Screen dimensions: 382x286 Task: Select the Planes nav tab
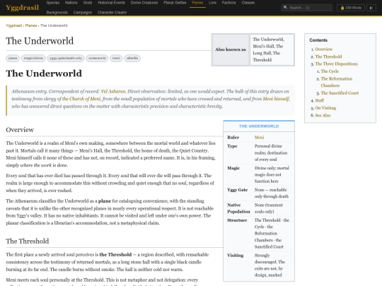pyautogui.click(x=197, y=3)
